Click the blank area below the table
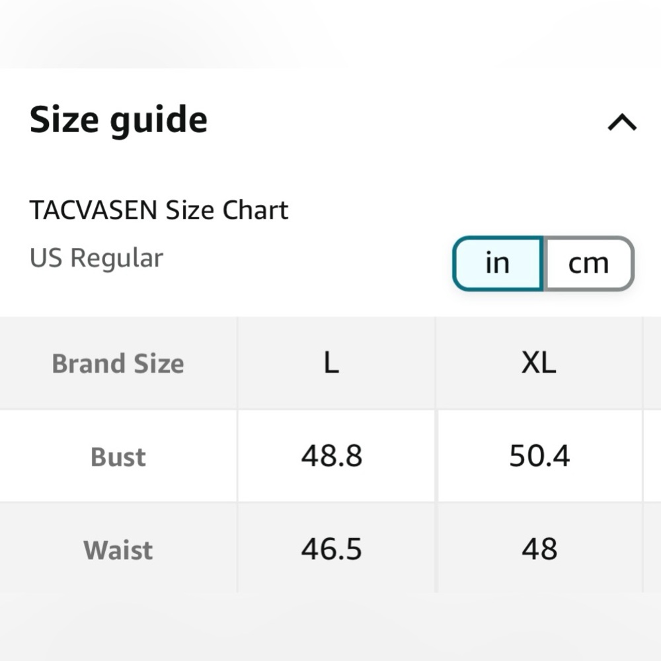 tap(330, 627)
